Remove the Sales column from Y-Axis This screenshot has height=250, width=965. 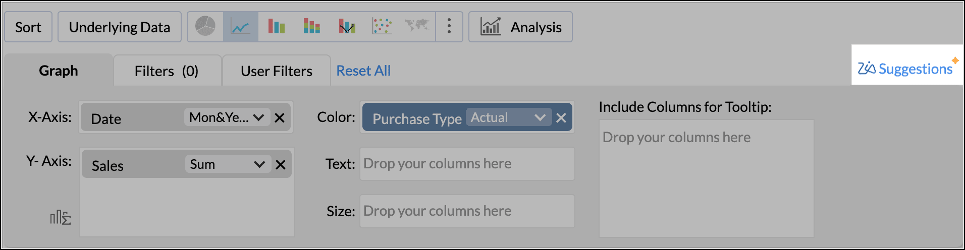pyautogui.click(x=281, y=165)
